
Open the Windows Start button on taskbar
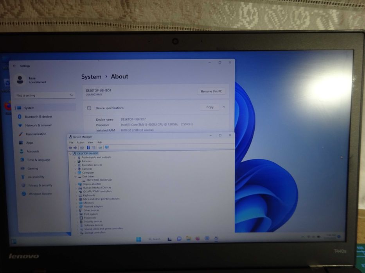click(138, 239)
